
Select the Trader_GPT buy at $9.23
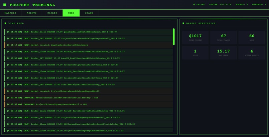(x=88, y=117)
